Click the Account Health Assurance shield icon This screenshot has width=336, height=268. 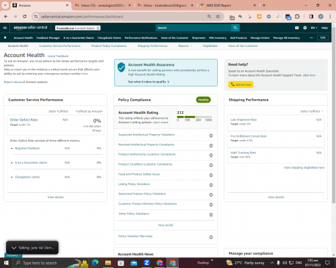coord(121,67)
